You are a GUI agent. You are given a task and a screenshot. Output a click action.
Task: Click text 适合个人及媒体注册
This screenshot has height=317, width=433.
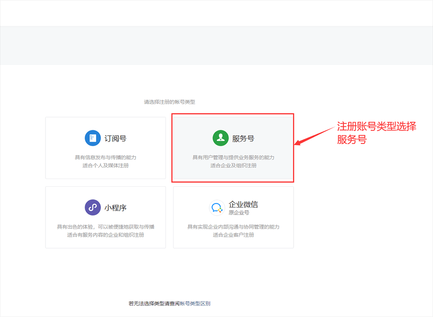[x=106, y=165]
